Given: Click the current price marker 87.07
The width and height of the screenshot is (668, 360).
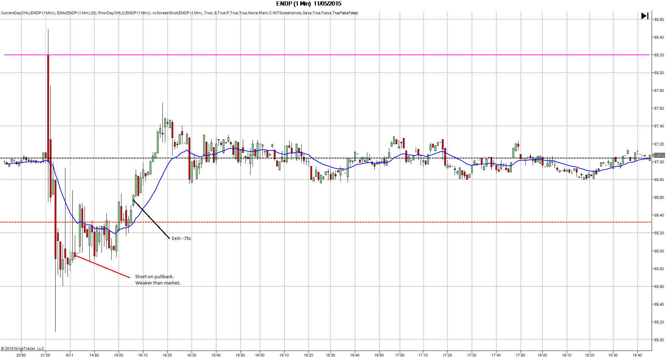Looking at the screenshot, I should pyautogui.click(x=659, y=155).
